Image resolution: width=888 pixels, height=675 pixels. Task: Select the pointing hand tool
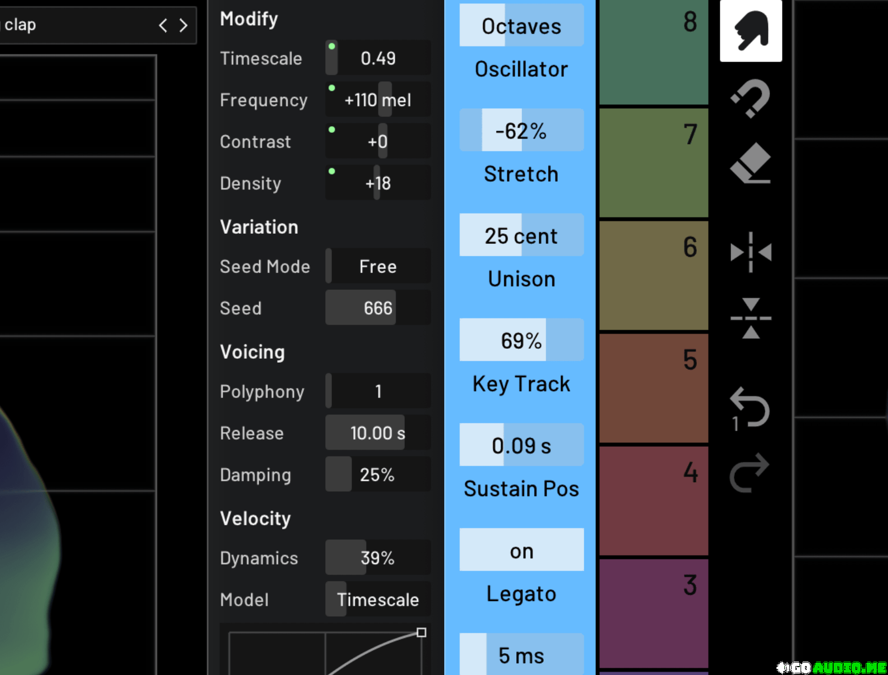[x=751, y=30]
